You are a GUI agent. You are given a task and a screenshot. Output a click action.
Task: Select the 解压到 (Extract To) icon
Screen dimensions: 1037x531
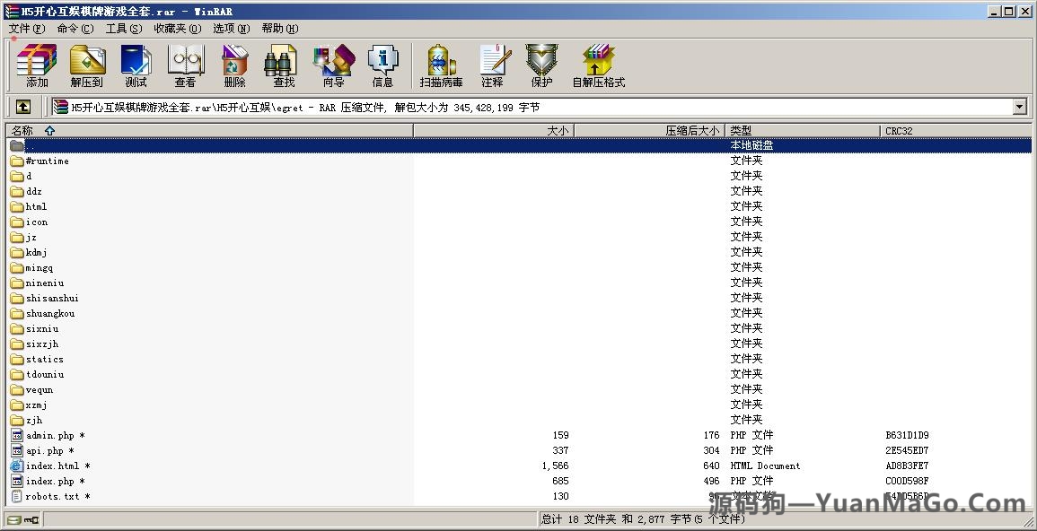point(87,65)
